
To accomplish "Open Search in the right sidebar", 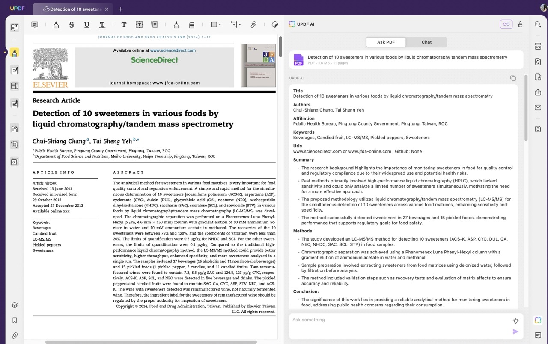I will tap(538, 24).
